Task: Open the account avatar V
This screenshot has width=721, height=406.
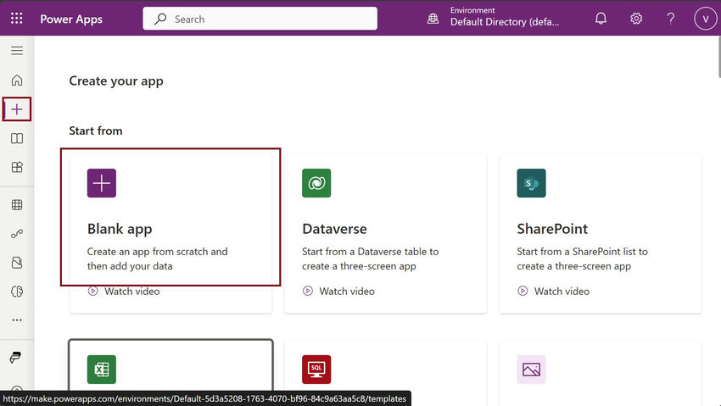Action: click(706, 19)
